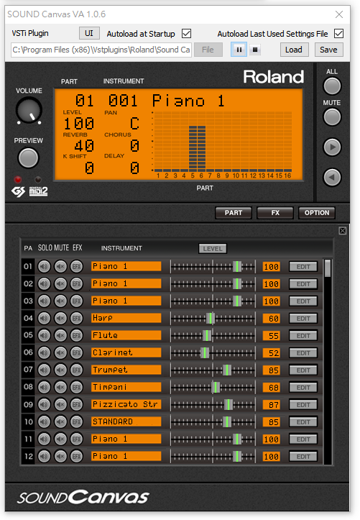Solo the Clarinet part 06
This screenshot has width=360, height=520.
click(x=44, y=352)
